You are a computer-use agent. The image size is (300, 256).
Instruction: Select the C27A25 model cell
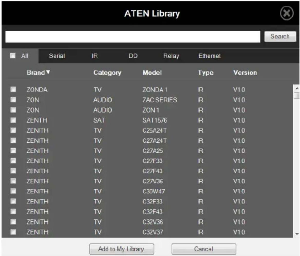click(x=153, y=151)
